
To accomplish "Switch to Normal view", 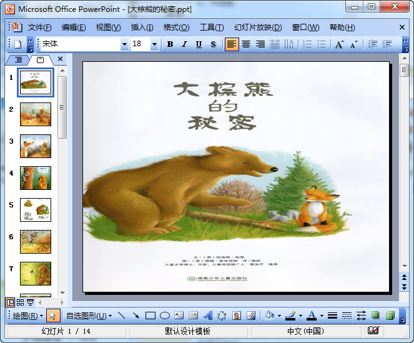I will click(x=10, y=302).
